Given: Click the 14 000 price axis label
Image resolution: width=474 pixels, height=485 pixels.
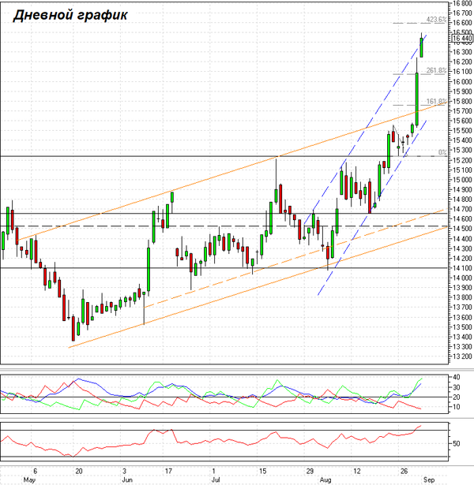Looking at the screenshot, I should pos(462,278).
